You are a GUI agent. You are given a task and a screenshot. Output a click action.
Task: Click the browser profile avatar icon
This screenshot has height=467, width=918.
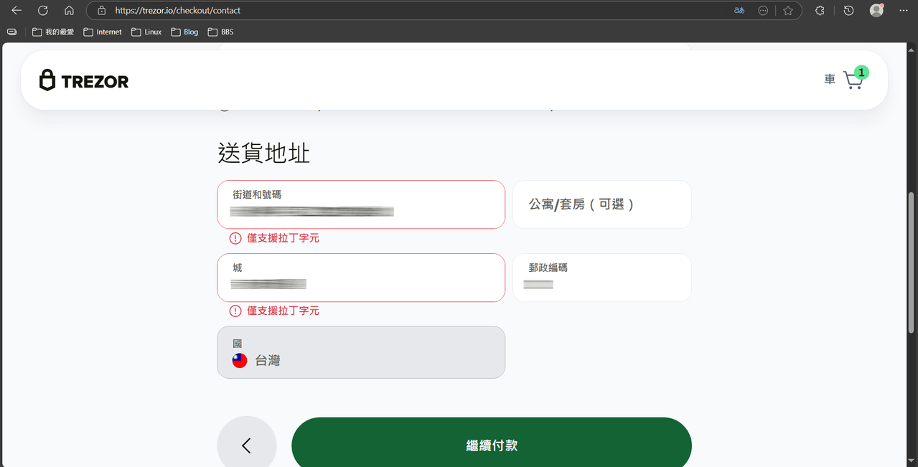pos(876,10)
